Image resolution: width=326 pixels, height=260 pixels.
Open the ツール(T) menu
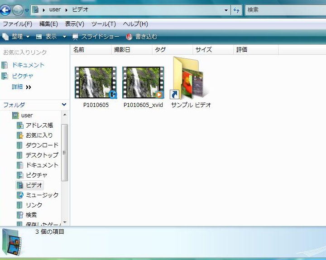(x=104, y=24)
